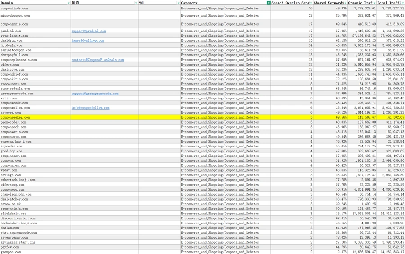Select the payfew.com cell
Screen dimensions: 405x254
pos(36,247)
